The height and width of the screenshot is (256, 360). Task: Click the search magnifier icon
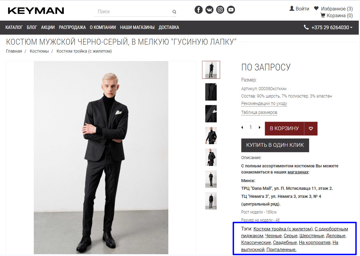174,12
